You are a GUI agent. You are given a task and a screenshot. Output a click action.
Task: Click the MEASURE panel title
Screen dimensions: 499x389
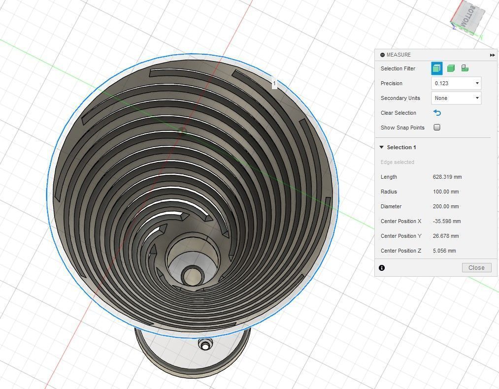(399, 55)
